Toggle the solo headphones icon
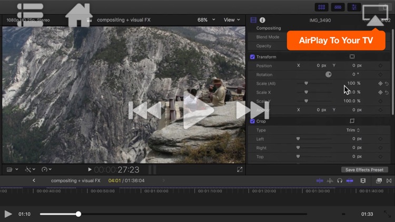Viewport: 395px width, 222px height. tap(340, 181)
